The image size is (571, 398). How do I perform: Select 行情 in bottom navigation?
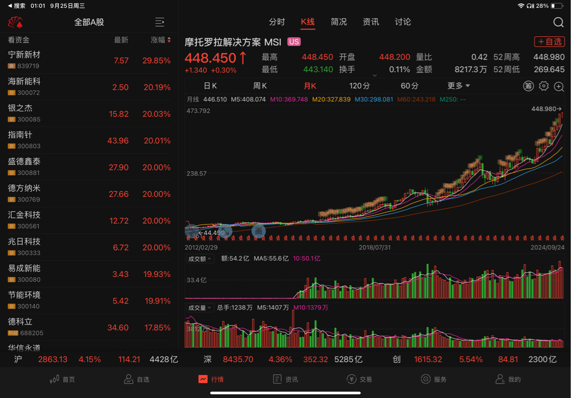211,379
